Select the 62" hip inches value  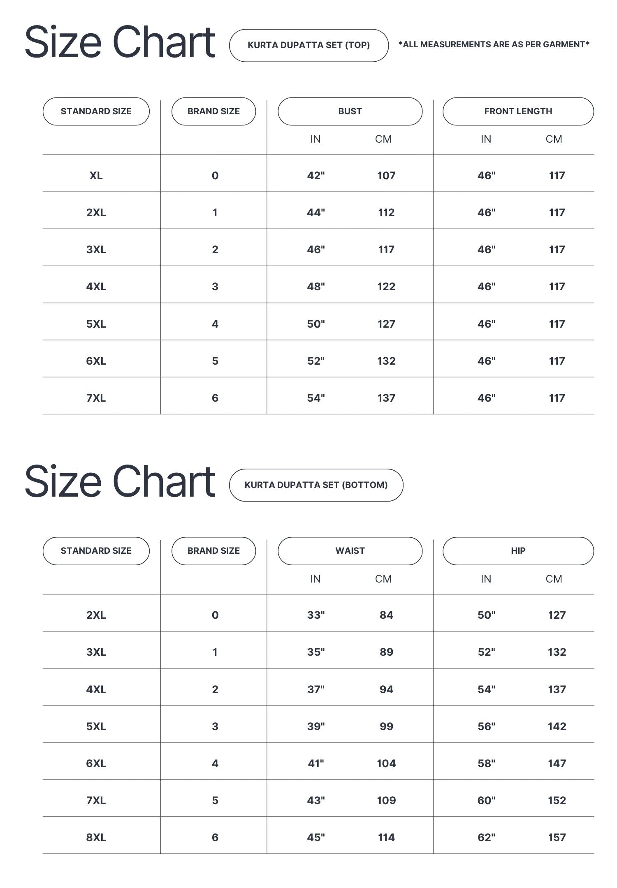pyautogui.click(x=486, y=837)
